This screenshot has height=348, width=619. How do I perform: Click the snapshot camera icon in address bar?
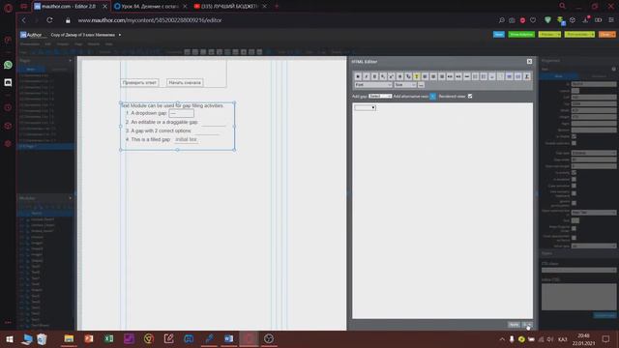pyautogui.click(x=512, y=20)
